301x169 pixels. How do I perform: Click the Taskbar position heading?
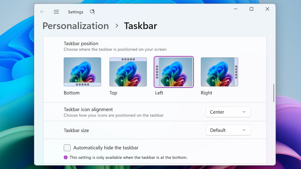81,43
